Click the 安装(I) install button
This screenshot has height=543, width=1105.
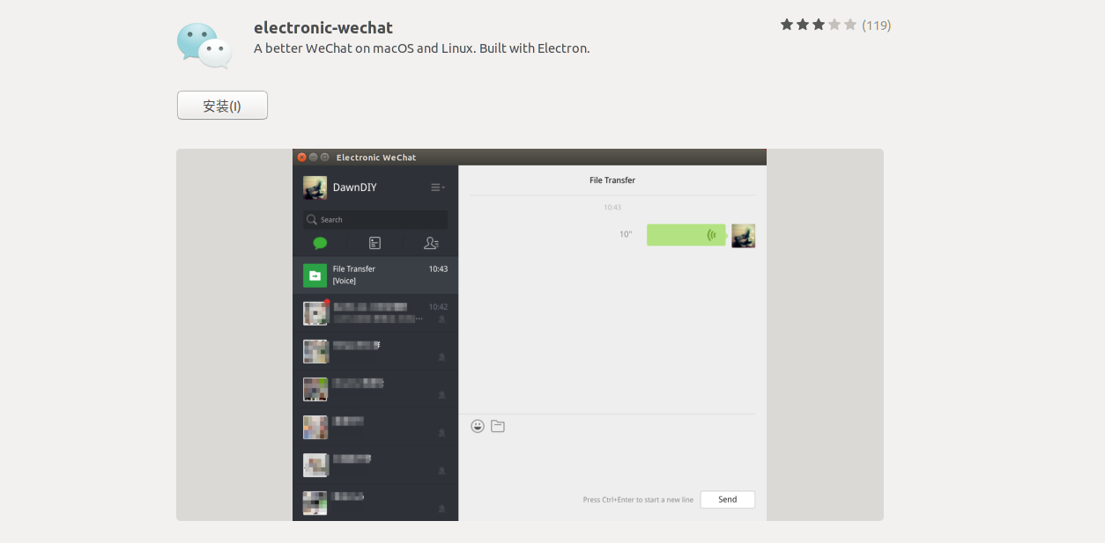click(x=222, y=106)
